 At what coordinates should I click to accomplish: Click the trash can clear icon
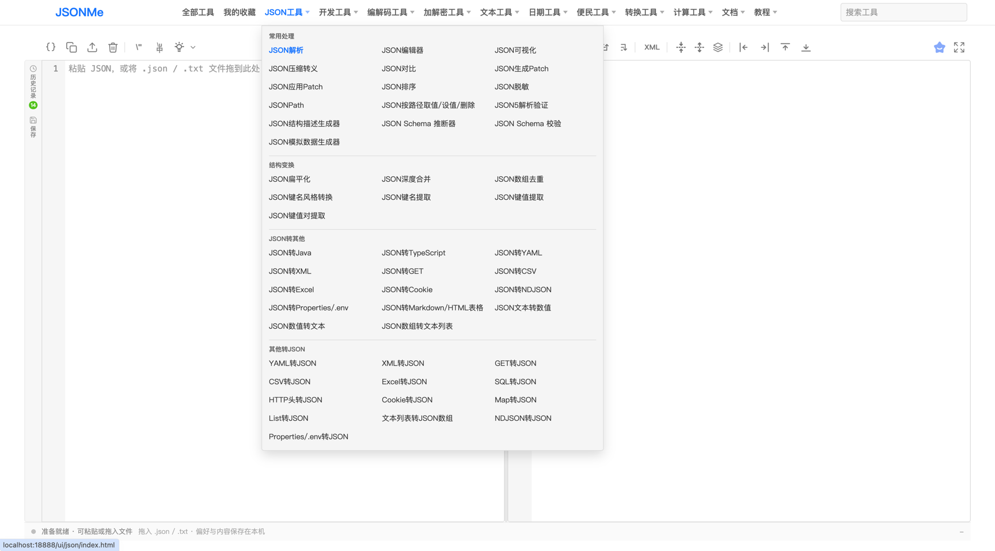tap(113, 47)
